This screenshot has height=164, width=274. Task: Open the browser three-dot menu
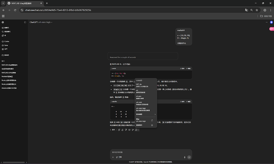[270, 10]
